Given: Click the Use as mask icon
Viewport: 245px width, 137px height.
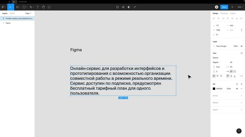Looking at the screenshot, I should click(129, 7).
